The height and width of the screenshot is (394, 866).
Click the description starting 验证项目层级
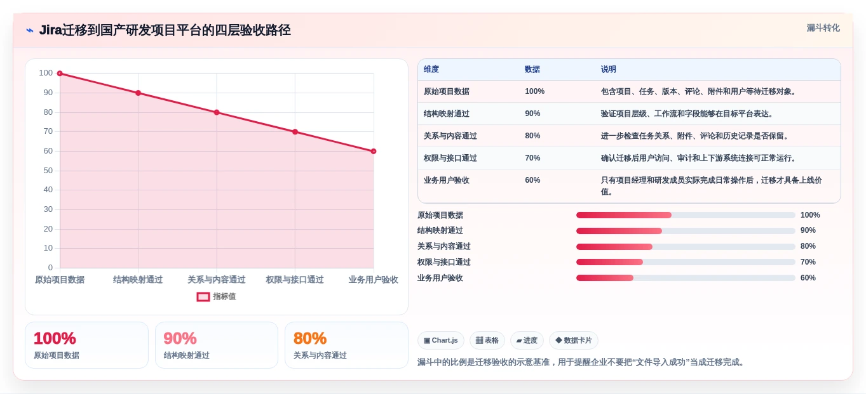687,114
